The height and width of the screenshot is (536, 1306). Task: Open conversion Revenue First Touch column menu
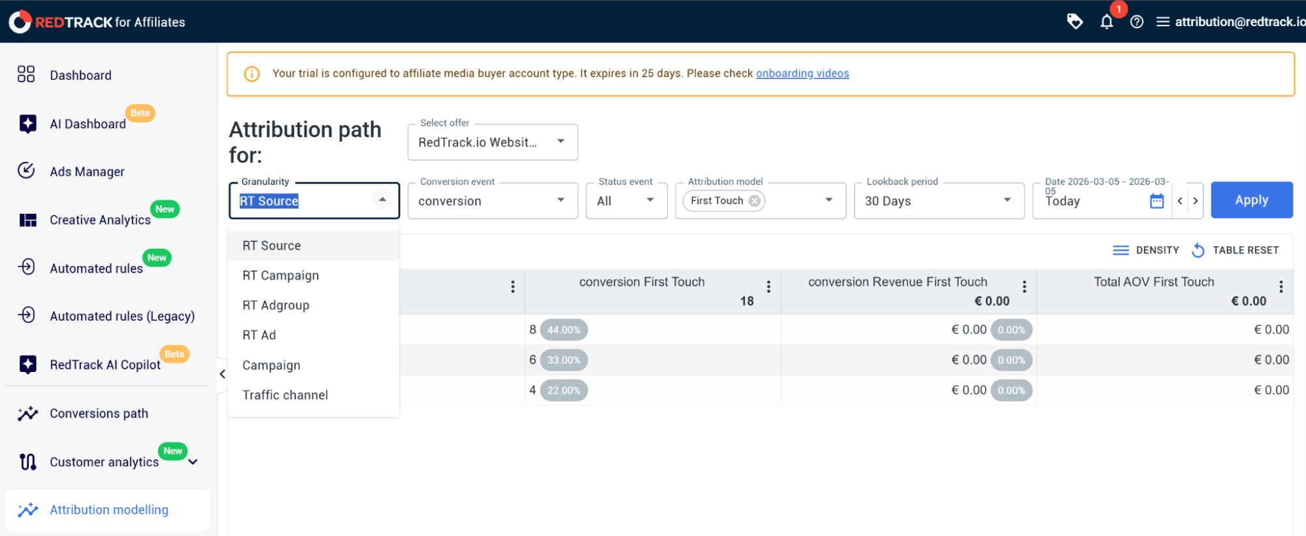[x=1024, y=286]
